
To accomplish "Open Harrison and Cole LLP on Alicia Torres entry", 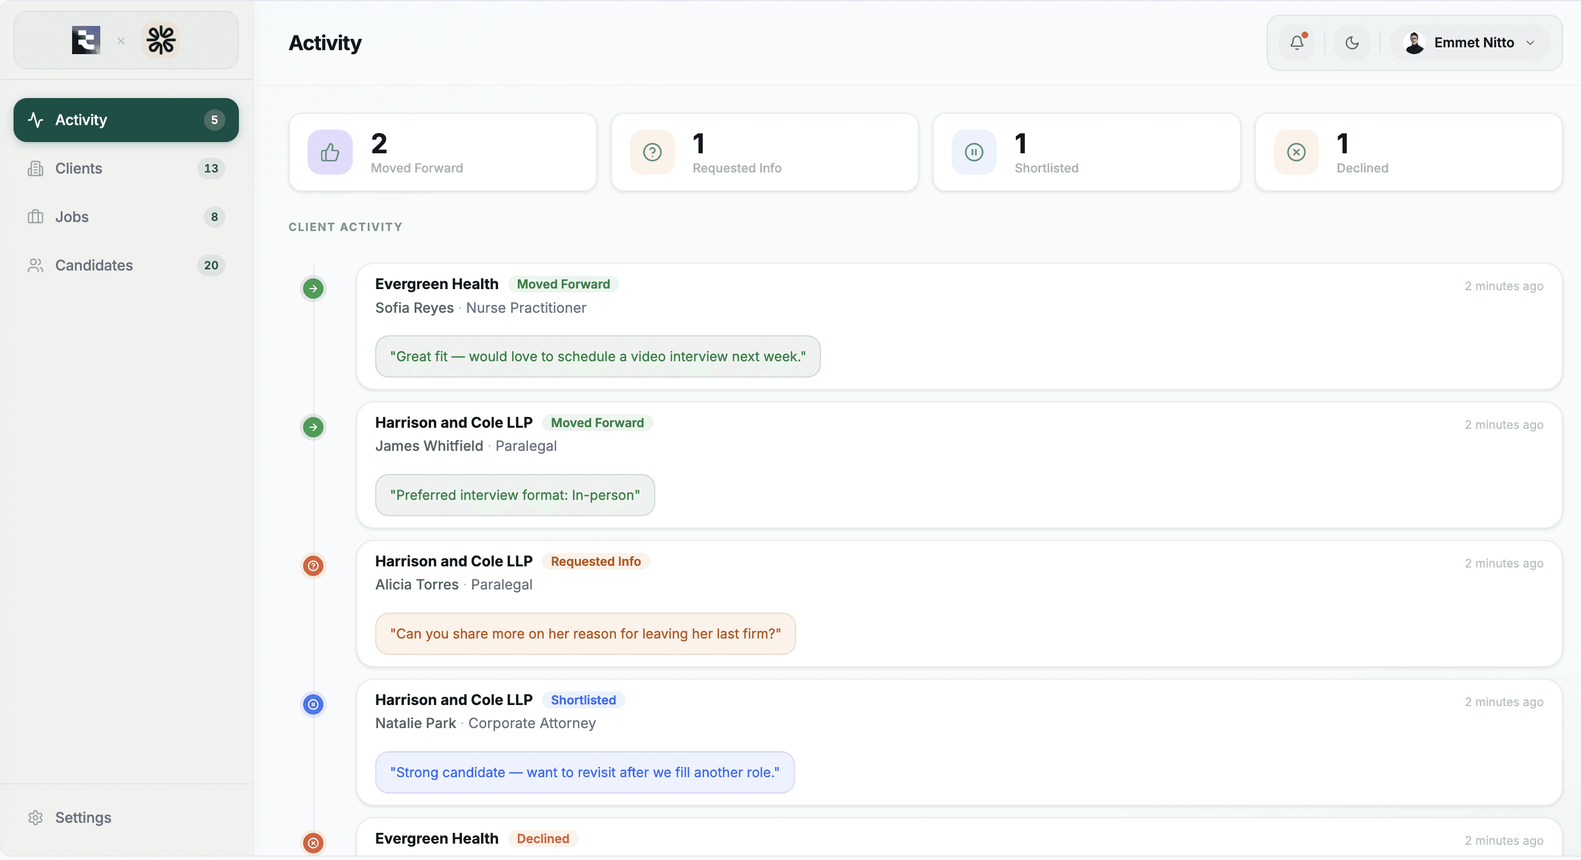I will point(454,562).
